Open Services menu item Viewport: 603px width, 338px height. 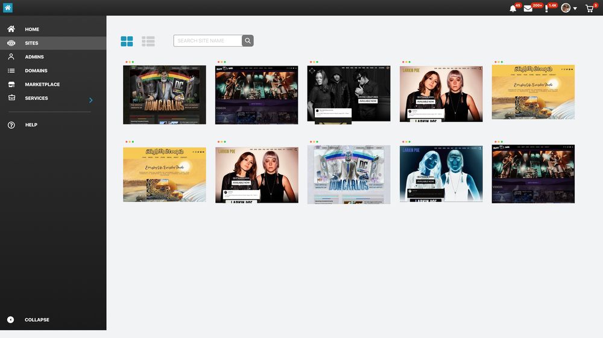coord(37,98)
